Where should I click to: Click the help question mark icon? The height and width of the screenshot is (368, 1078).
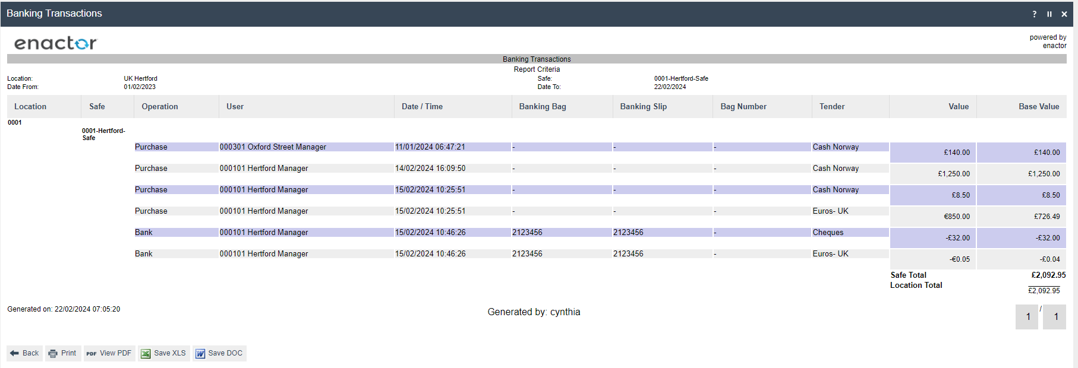point(1034,14)
